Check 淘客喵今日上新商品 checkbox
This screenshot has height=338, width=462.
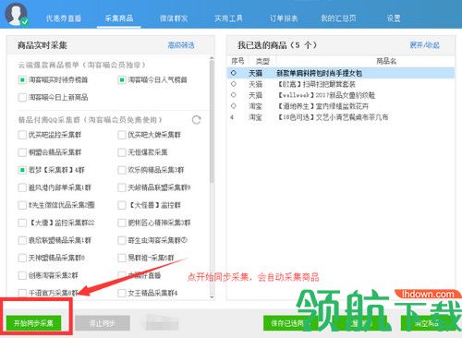click(x=22, y=98)
